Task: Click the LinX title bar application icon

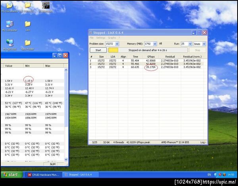Action: [x=90, y=33]
